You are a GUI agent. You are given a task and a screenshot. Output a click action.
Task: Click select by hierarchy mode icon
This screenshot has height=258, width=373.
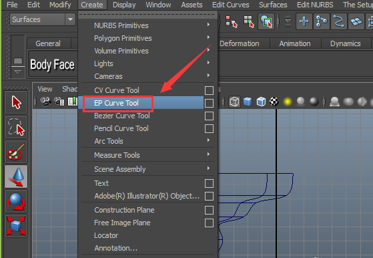pyautogui.click(x=232, y=21)
